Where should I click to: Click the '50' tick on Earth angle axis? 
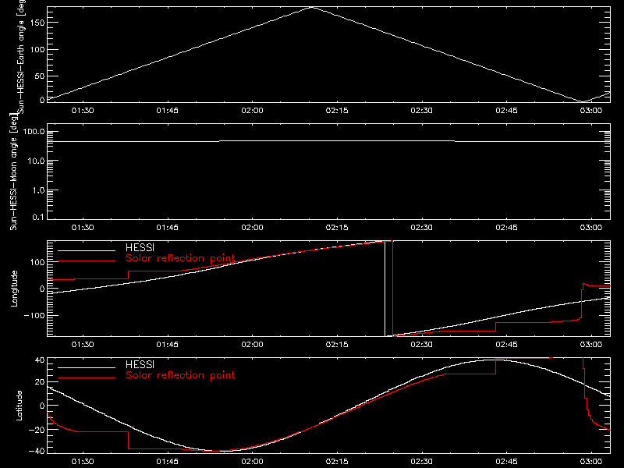coord(40,76)
